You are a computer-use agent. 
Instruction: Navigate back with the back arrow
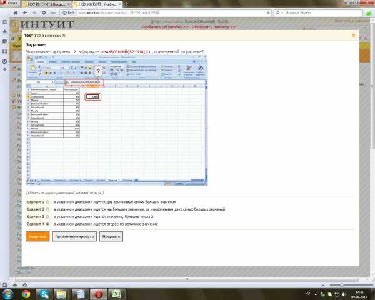[25, 13]
